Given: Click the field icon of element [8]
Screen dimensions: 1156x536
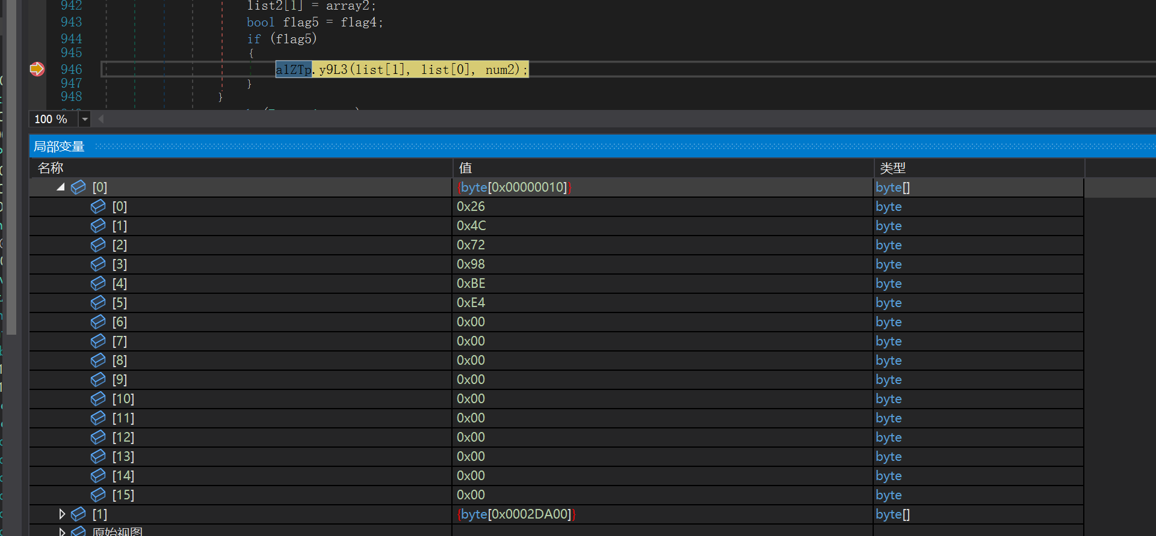Looking at the screenshot, I should [98, 360].
